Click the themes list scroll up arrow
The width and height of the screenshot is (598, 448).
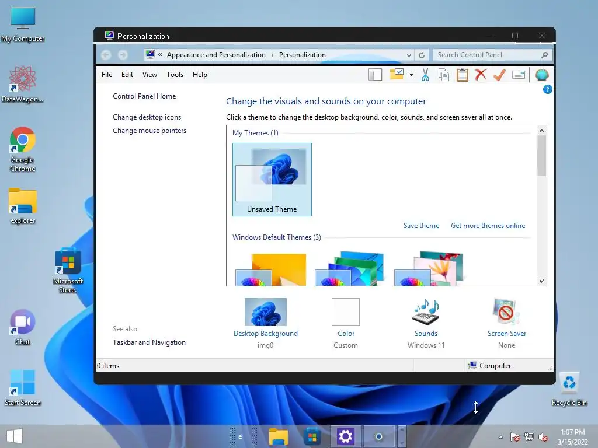coord(541,131)
